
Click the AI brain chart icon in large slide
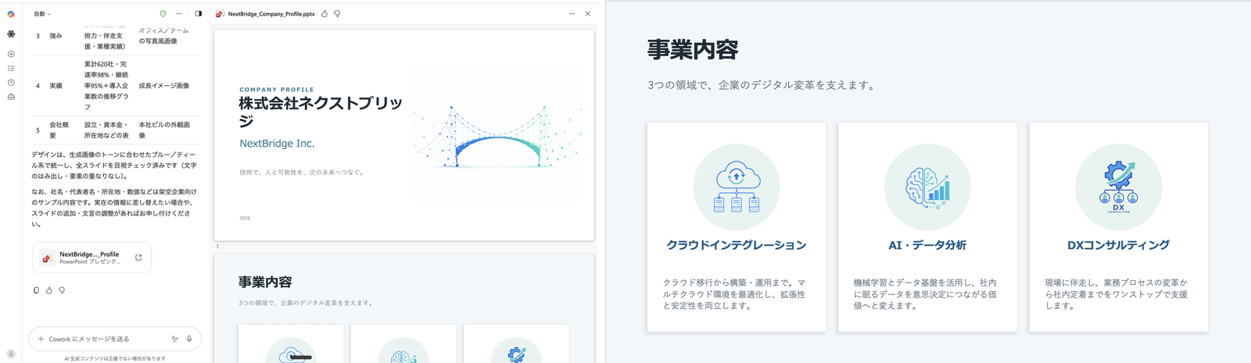(927, 187)
